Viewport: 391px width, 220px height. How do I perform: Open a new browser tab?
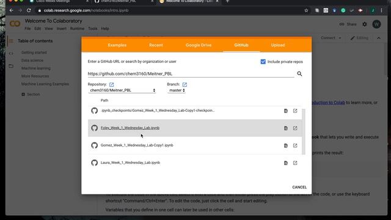[x=227, y=1]
